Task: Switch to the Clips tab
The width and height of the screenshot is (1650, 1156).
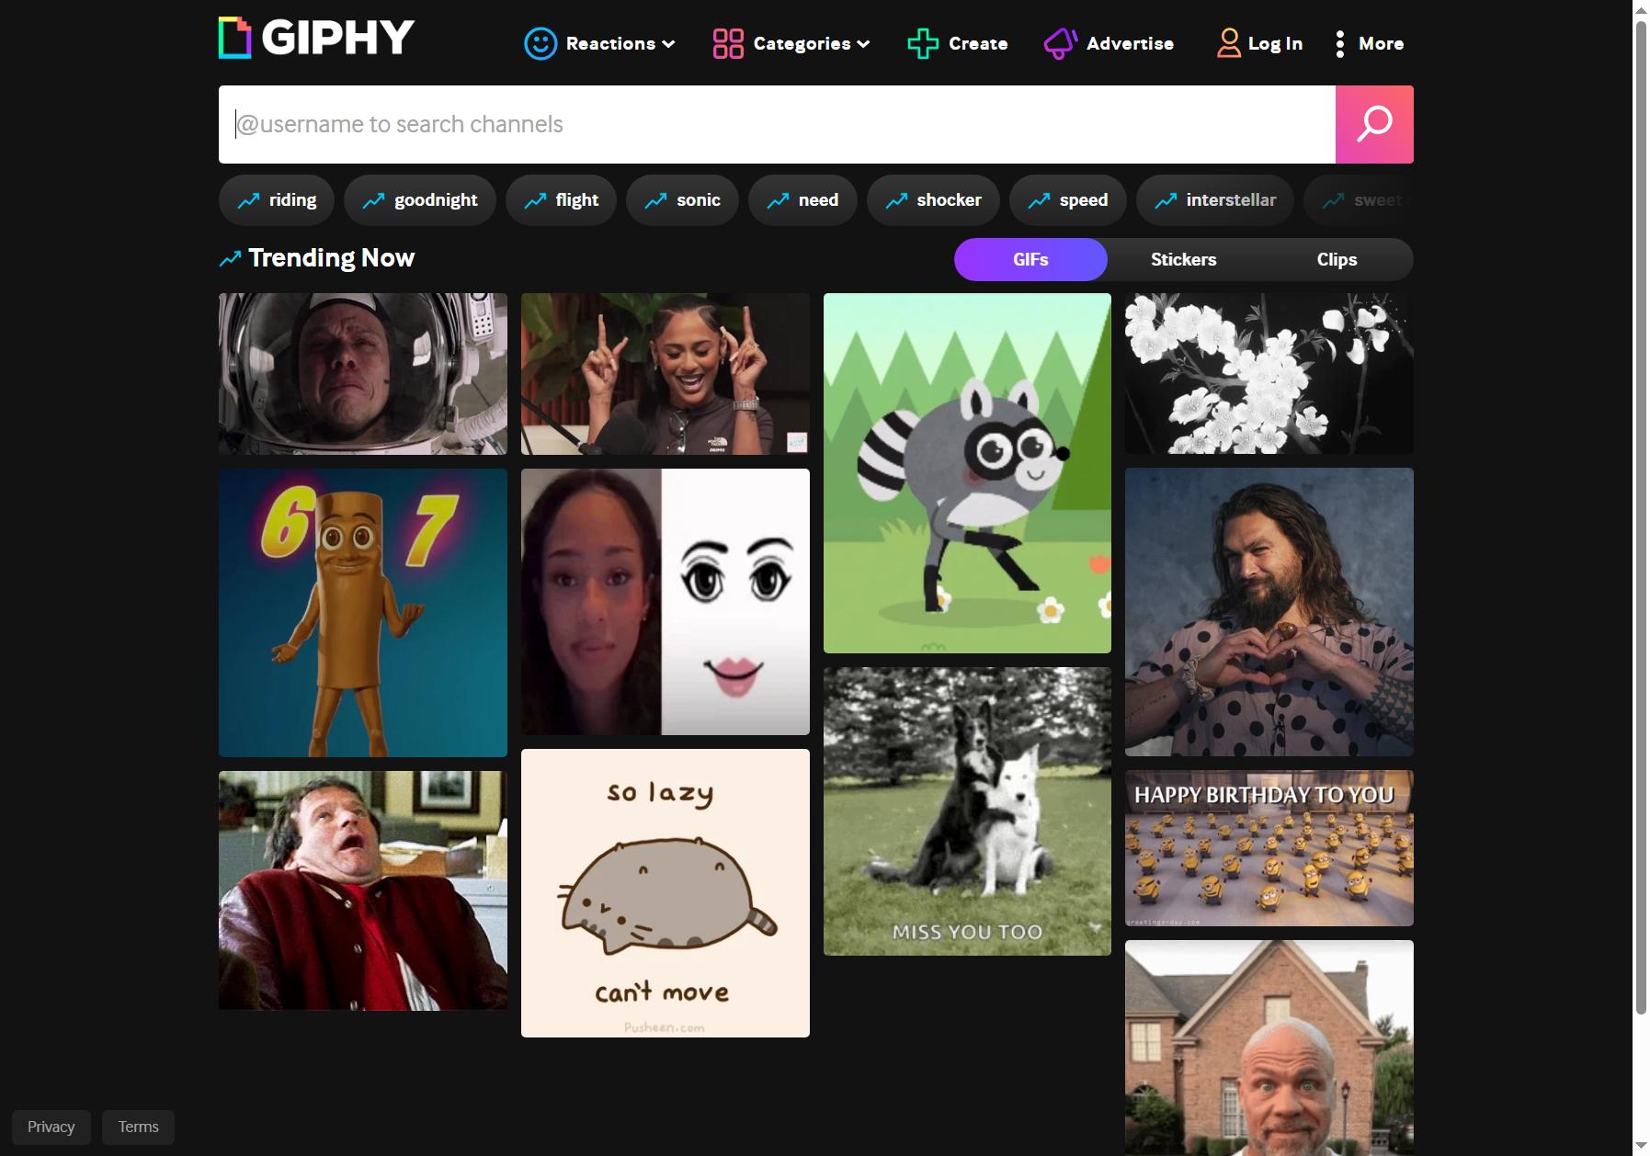Action: [1337, 259]
